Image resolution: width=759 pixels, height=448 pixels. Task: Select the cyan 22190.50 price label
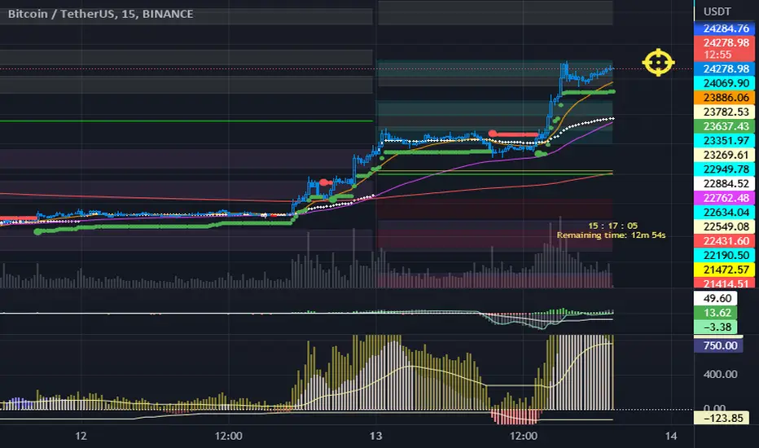tap(724, 255)
